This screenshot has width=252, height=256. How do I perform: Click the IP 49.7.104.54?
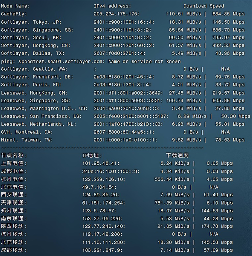click(x=99, y=187)
